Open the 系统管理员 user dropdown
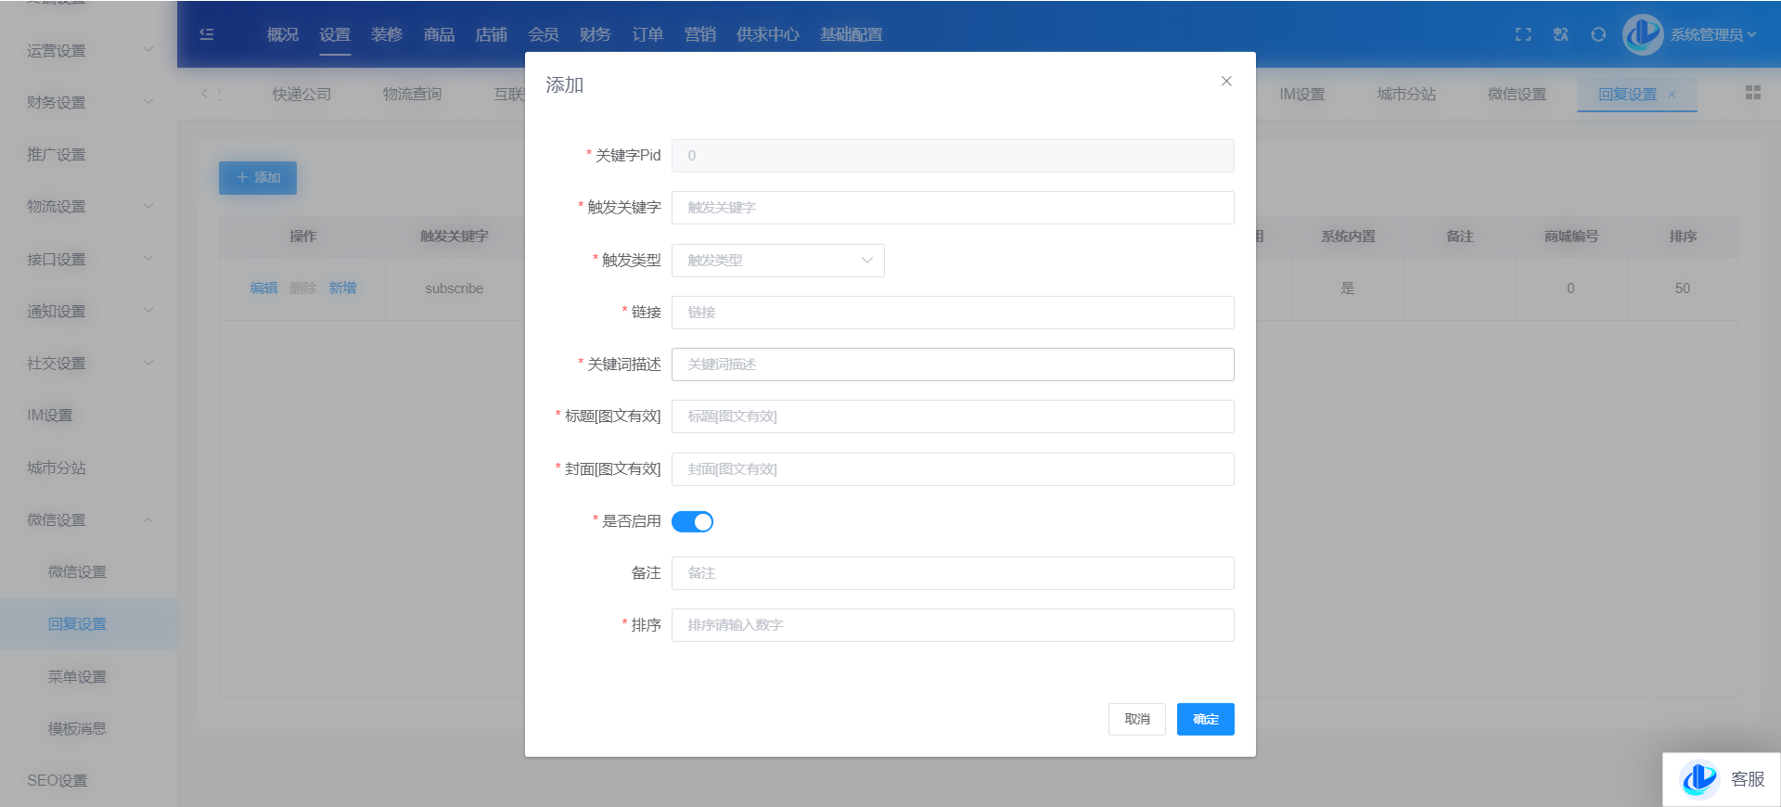 (x=1712, y=34)
